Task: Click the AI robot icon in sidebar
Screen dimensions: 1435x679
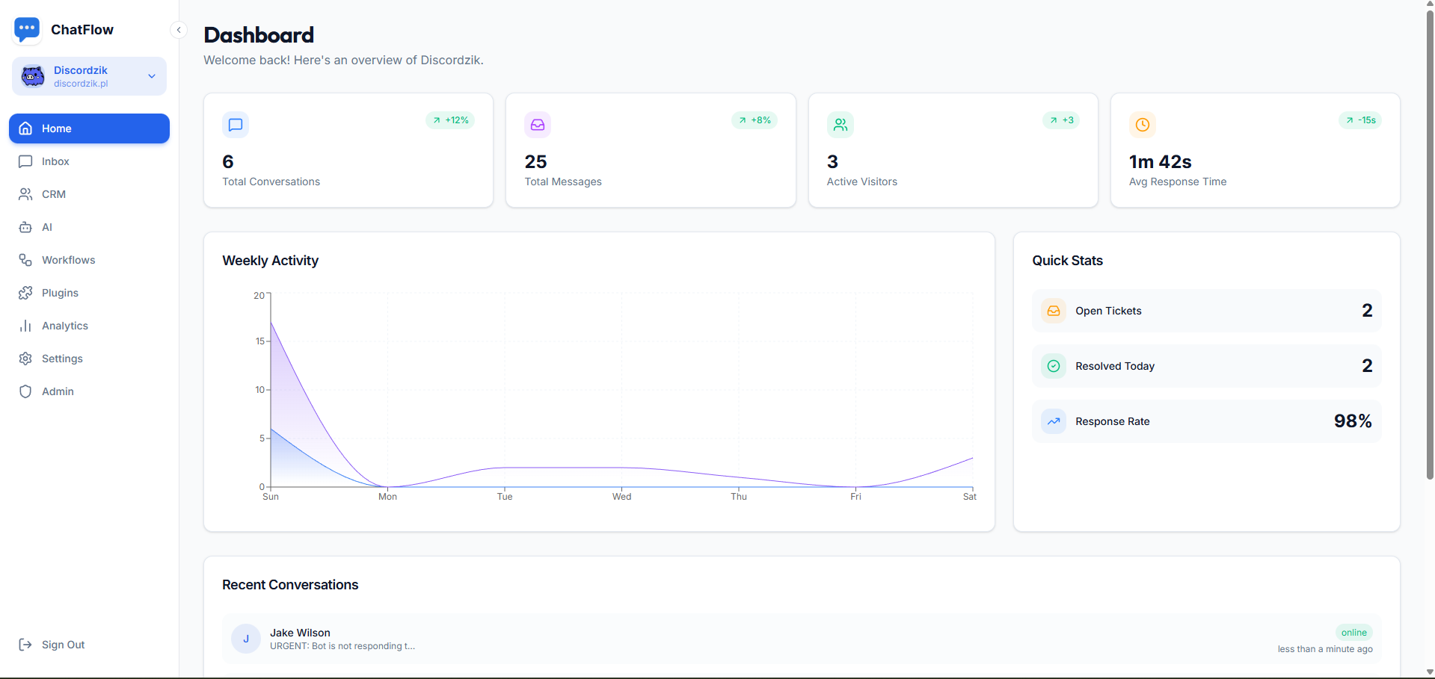Action: tap(25, 227)
